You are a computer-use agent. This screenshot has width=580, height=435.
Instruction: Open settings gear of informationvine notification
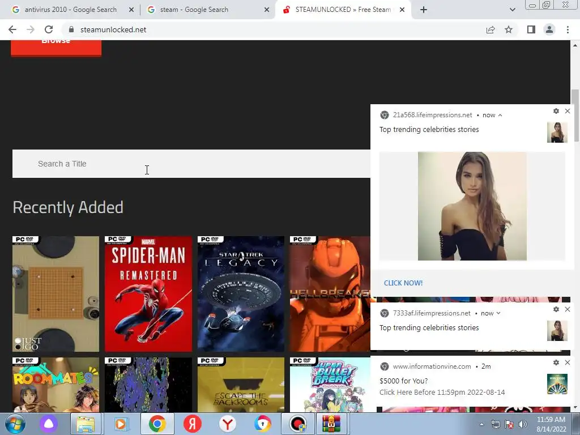click(556, 362)
